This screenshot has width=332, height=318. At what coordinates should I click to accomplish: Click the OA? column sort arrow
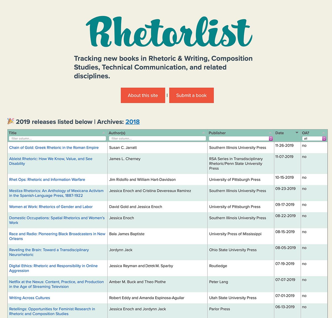(323, 133)
